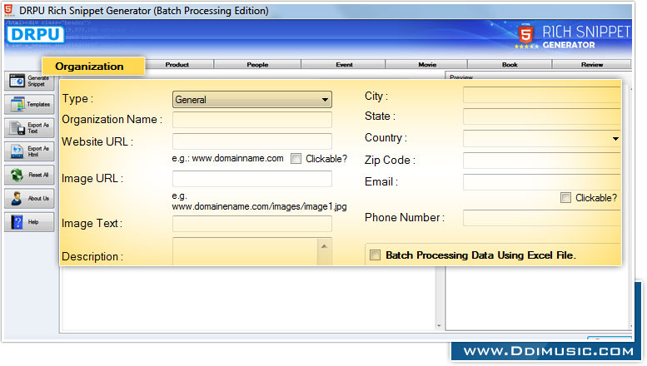Open the About Us person icon
Screen dimensions: 647x366
tap(17, 198)
